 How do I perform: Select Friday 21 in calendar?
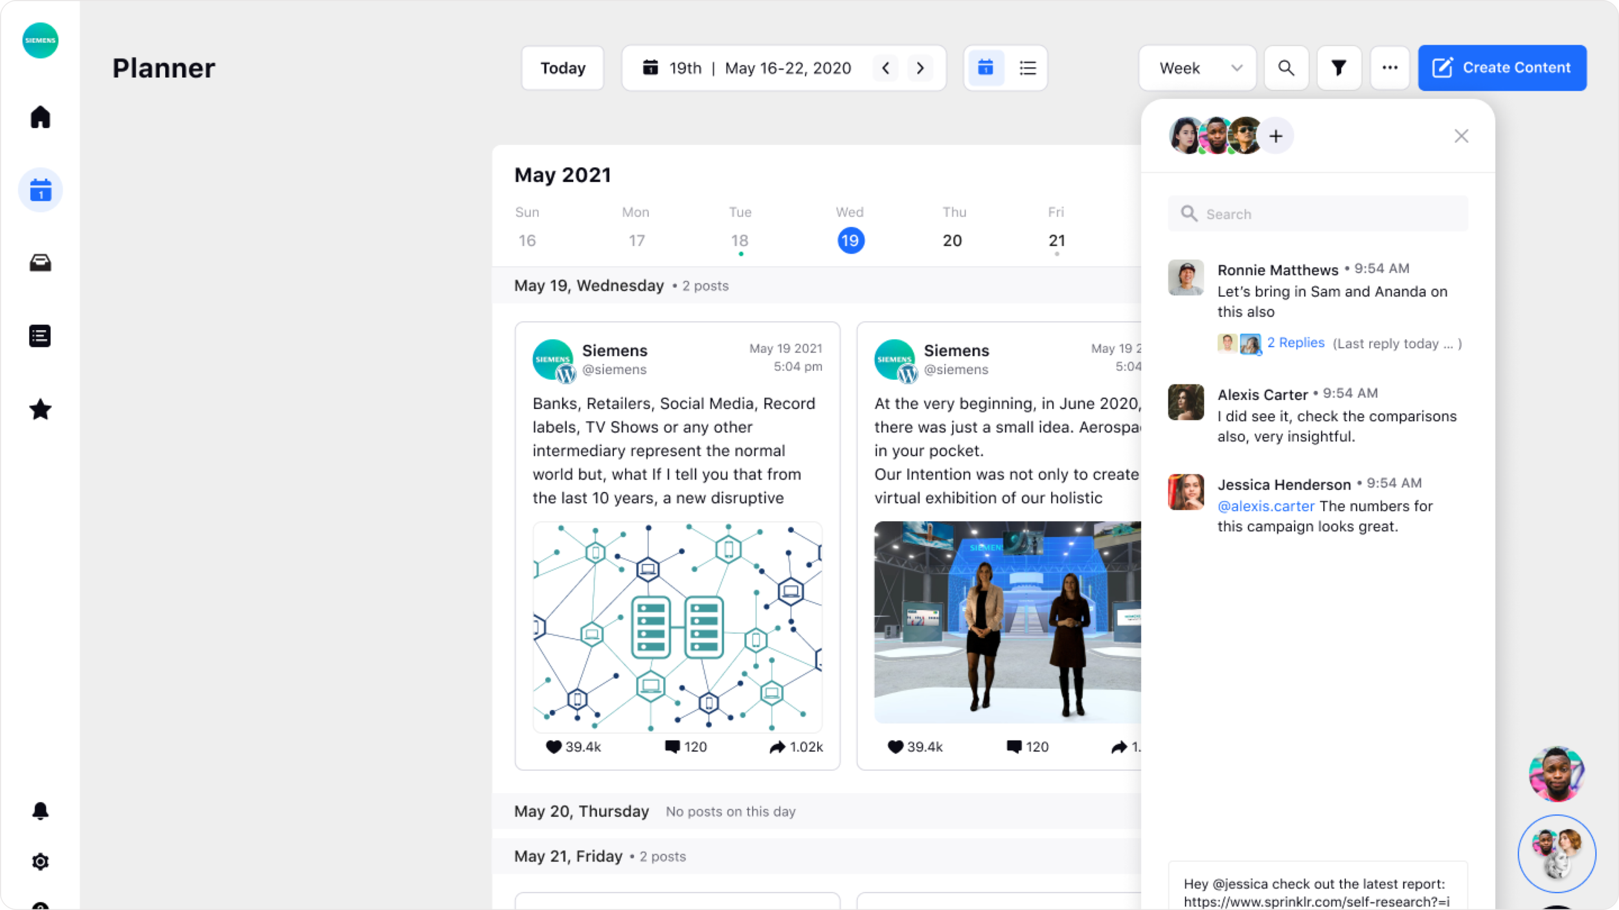1056,241
